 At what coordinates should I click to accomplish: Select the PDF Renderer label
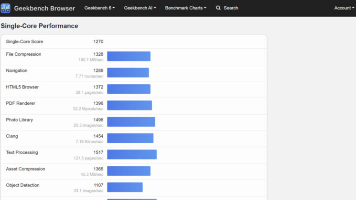click(x=21, y=103)
